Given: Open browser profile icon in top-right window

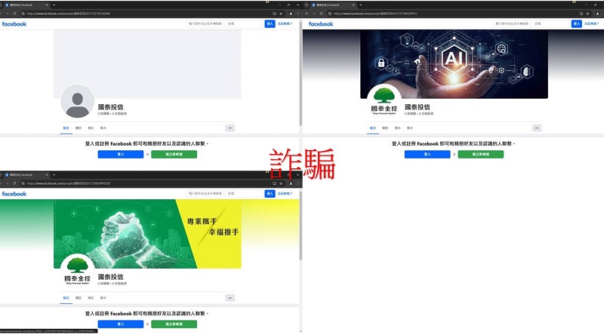Looking at the screenshot, I should coord(597,14).
